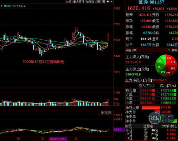
Task: Click the 九转 indicator button
Action: pyautogui.click(x=68, y=1)
